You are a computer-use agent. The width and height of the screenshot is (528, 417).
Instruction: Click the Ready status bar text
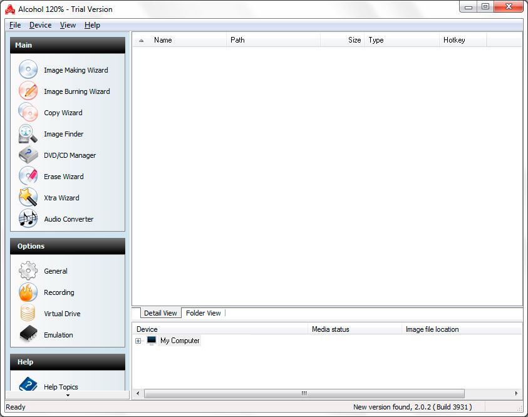[16, 407]
